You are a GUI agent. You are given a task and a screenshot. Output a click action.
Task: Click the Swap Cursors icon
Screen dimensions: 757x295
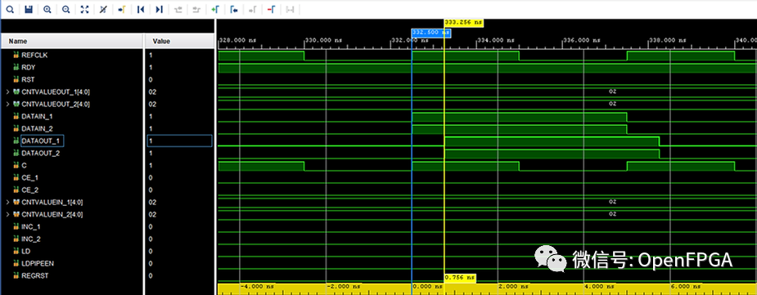(290, 9)
